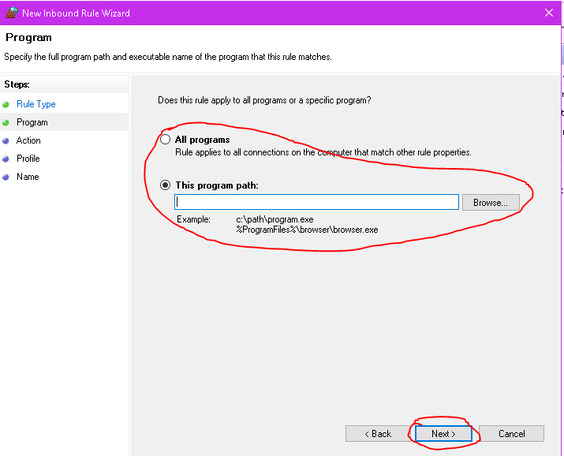Click the example text c:\path\program.exe
The width and height of the screenshot is (564, 456).
point(275,219)
